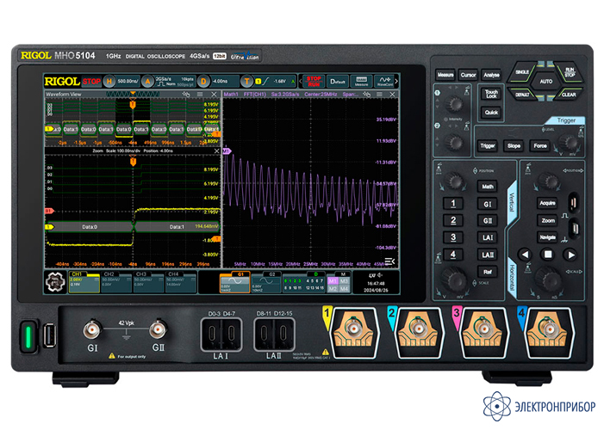Expand toolbar shortcuts with right chevron
The height and width of the screenshot is (430, 604).
tap(396, 81)
